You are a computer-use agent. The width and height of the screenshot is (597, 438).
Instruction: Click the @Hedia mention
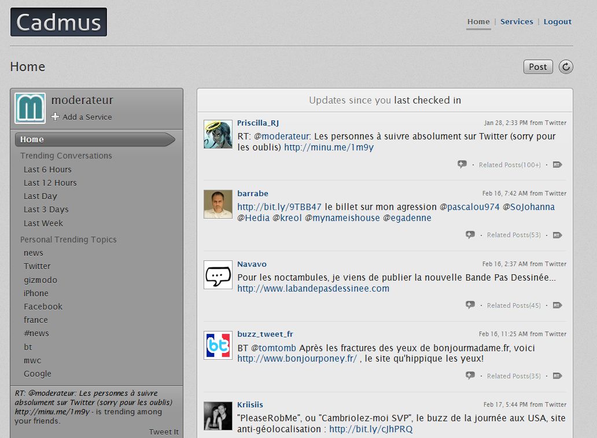tap(253, 218)
